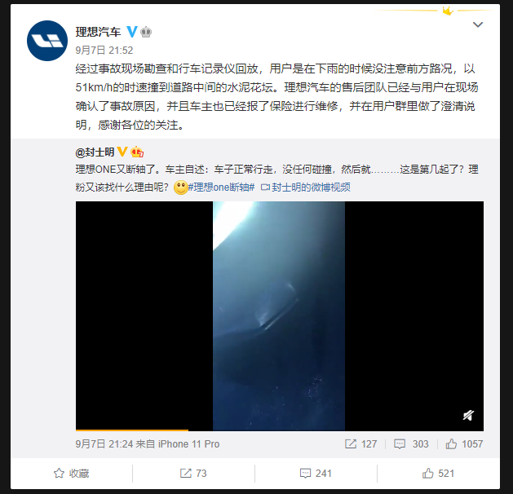Play the embedded car video thumbnail
The width and height of the screenshot is (513, 494).
click(280, 315)
